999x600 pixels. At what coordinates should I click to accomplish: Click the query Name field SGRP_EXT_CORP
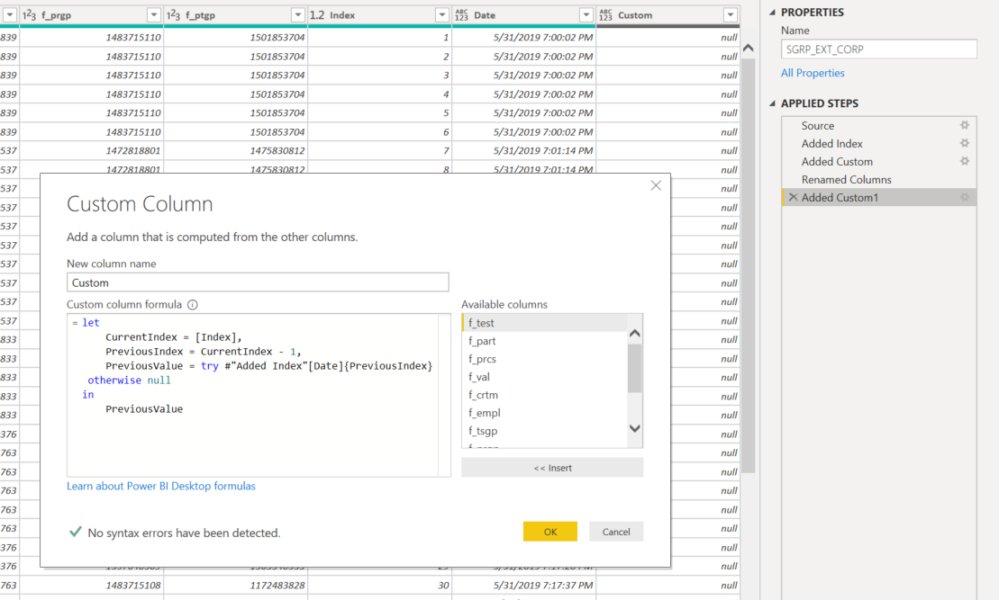878,49
